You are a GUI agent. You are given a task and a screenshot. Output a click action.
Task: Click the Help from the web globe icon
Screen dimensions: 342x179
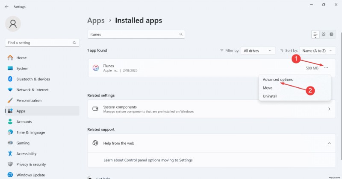(95, 143)
